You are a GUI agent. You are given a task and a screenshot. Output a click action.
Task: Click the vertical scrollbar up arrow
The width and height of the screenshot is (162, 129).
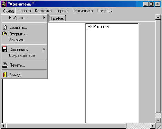(x=158, y=17)
